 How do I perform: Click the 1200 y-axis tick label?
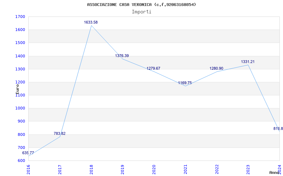(20, 82)
